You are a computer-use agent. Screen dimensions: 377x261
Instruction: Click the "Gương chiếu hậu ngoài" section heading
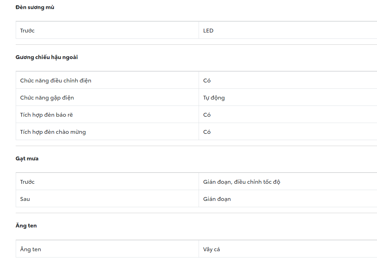(47, 57)
